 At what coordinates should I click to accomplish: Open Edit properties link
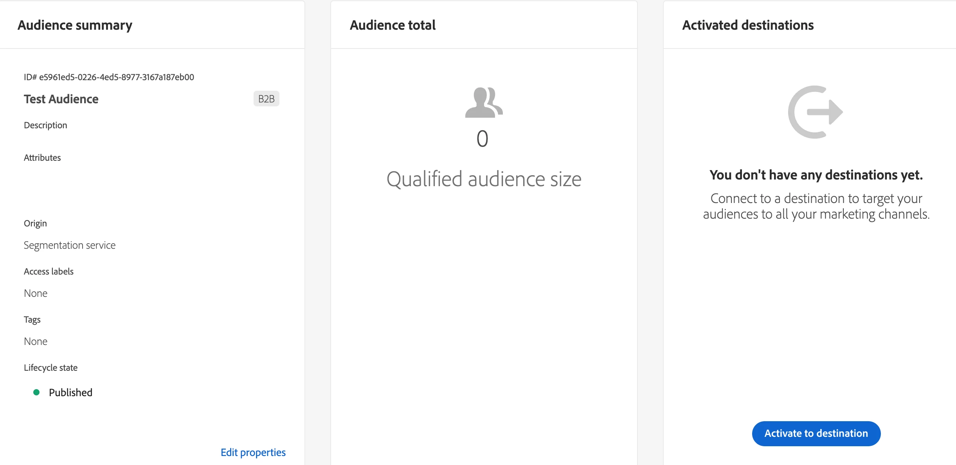253,452
